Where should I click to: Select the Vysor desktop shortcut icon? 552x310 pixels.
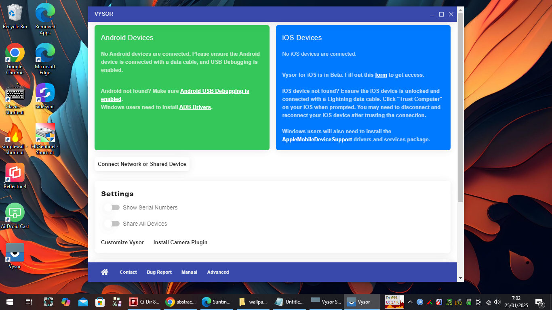[15, 256]
